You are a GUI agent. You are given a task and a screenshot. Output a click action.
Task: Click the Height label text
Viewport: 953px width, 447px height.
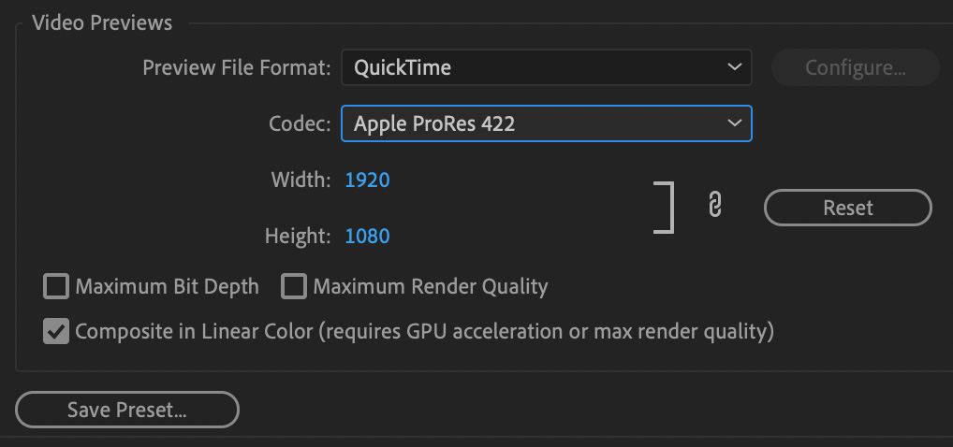pos(298,236)
